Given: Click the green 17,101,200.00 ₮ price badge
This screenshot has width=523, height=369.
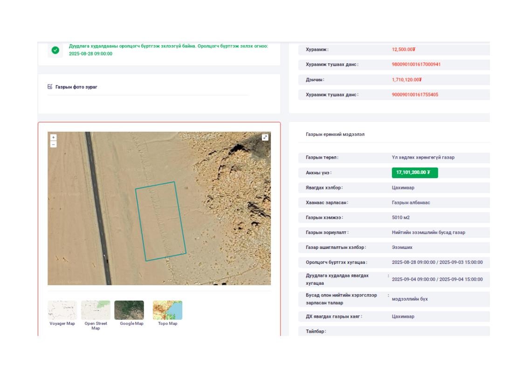Looking at the screenshot, I should pyautogui.click(x=414, y=173).
